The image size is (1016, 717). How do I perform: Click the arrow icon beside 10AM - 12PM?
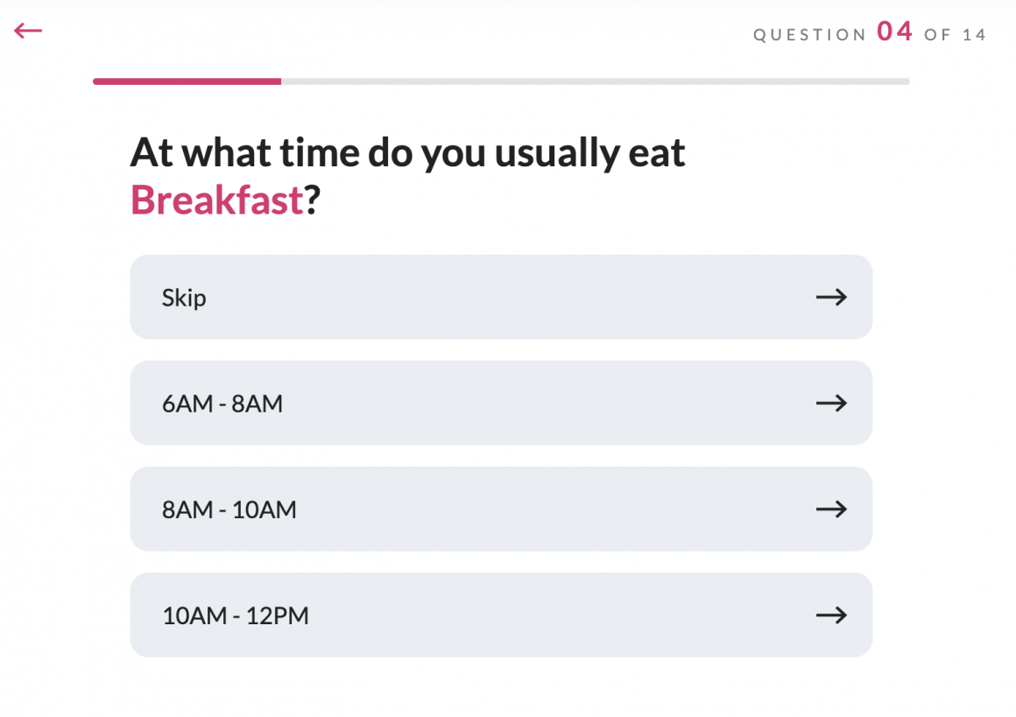pos(831,615)
